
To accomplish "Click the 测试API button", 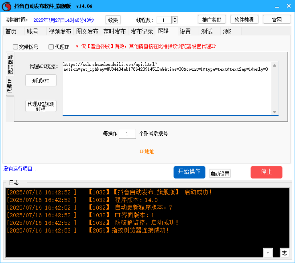I will [41, 81].
